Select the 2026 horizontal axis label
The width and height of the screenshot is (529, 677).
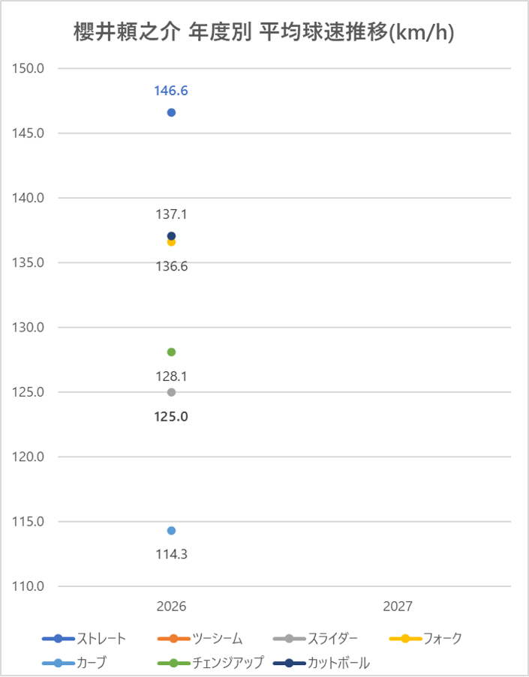click(171, 607)
